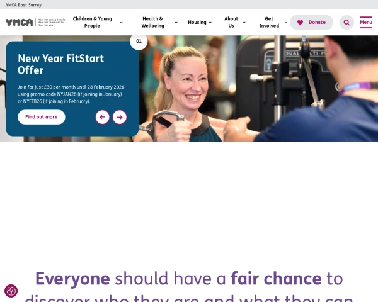Screen dimensions: 378x302
Task: Click the Donate button label
Action: point(317,22)
